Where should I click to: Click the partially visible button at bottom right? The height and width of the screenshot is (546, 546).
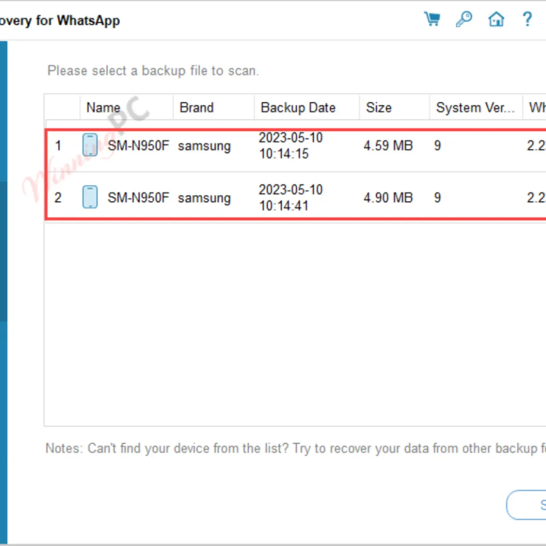pos(526,505)
